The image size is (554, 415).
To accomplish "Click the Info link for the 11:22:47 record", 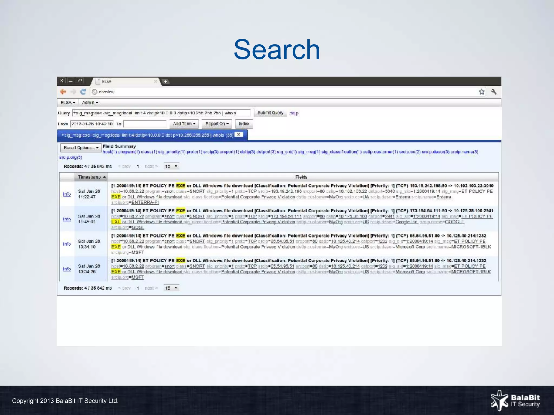I will 67,194.
